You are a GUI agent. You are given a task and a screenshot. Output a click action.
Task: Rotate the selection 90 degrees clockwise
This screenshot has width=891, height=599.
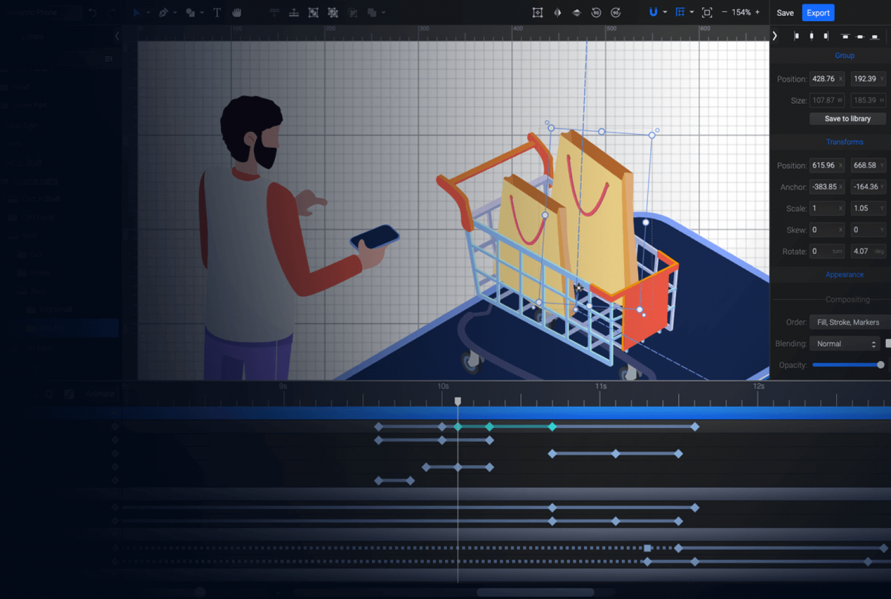615,13
